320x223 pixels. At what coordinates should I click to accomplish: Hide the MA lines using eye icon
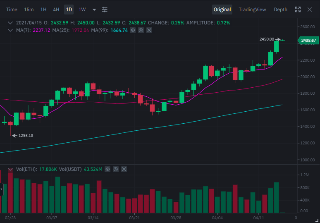click(x=133, y=31)
